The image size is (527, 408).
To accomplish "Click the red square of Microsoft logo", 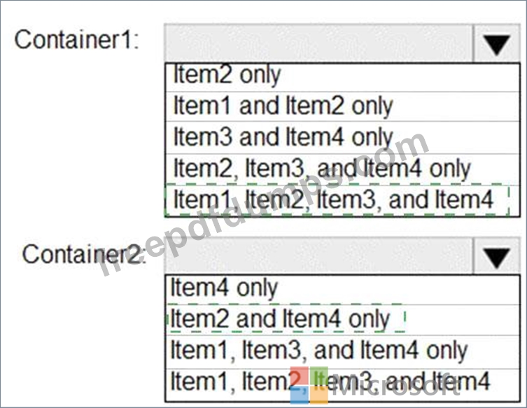I will coord(299,375).
